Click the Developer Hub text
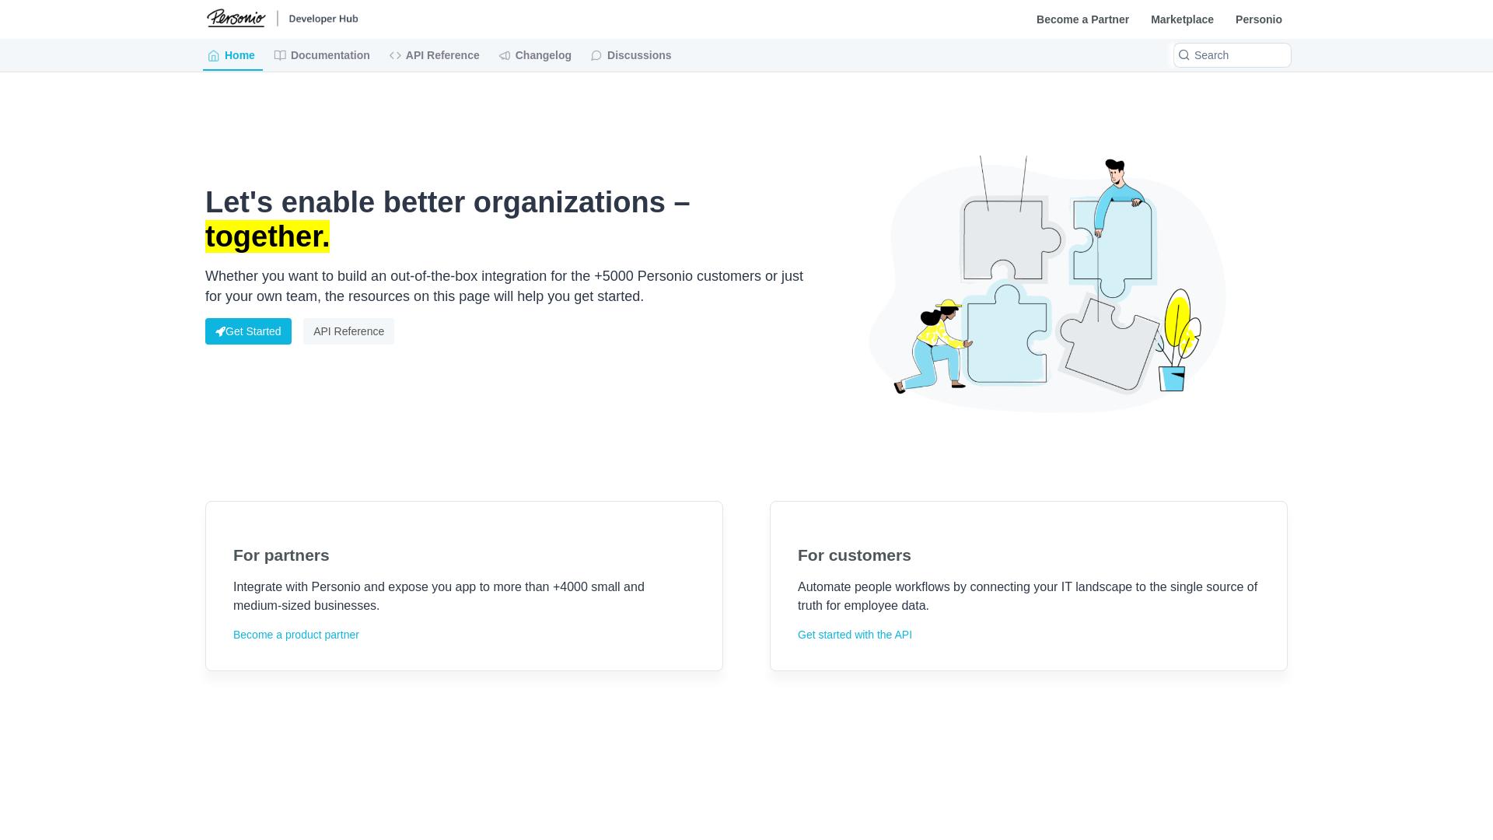Viewport: 1493px width, 840px height. pyautogui.click(x=323, y=19)
